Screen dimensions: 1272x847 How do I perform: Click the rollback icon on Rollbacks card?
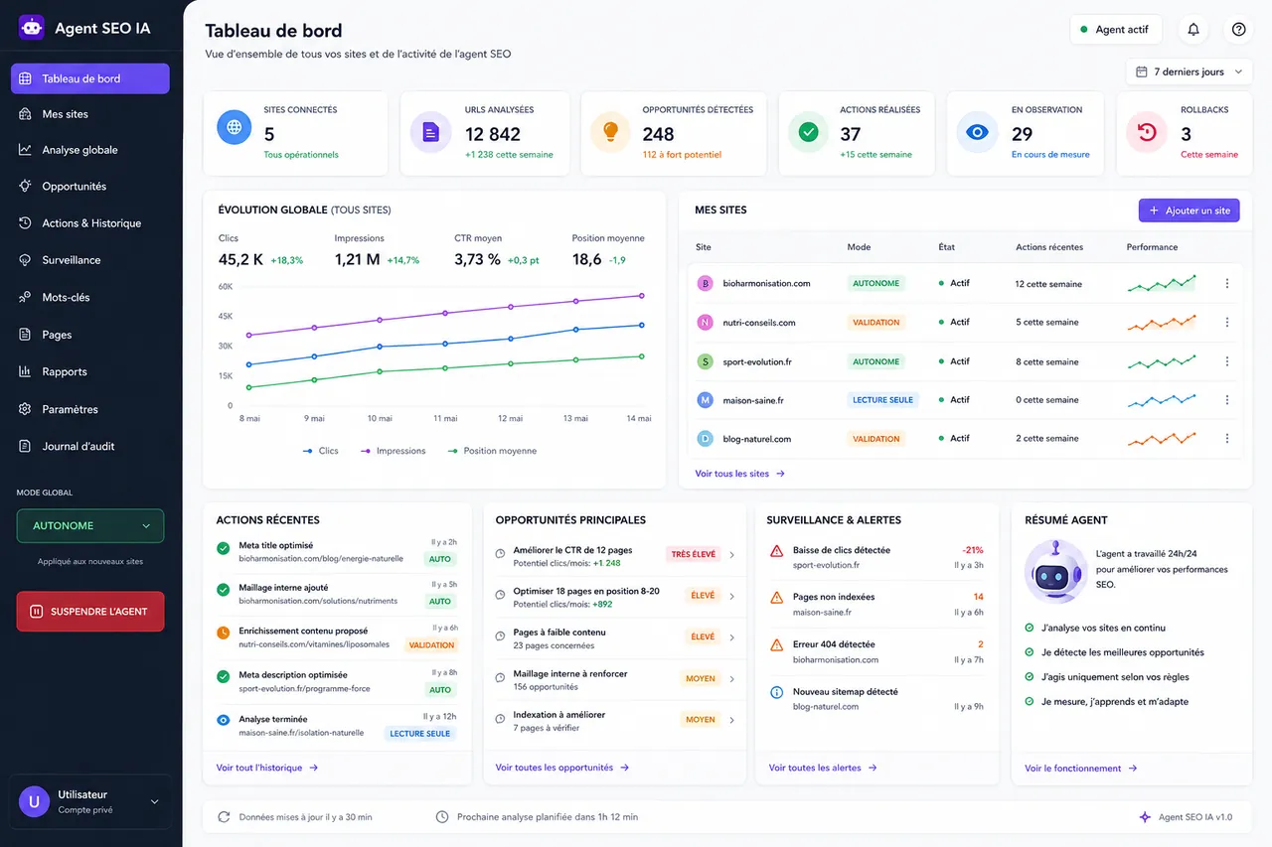point(1147,131)
